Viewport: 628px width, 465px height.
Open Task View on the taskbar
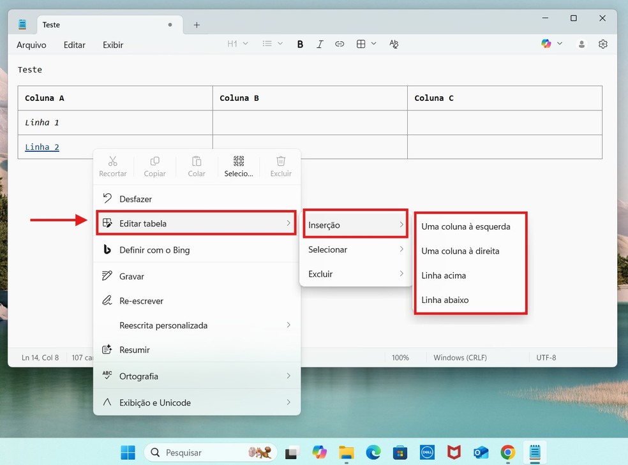[292, 453]
